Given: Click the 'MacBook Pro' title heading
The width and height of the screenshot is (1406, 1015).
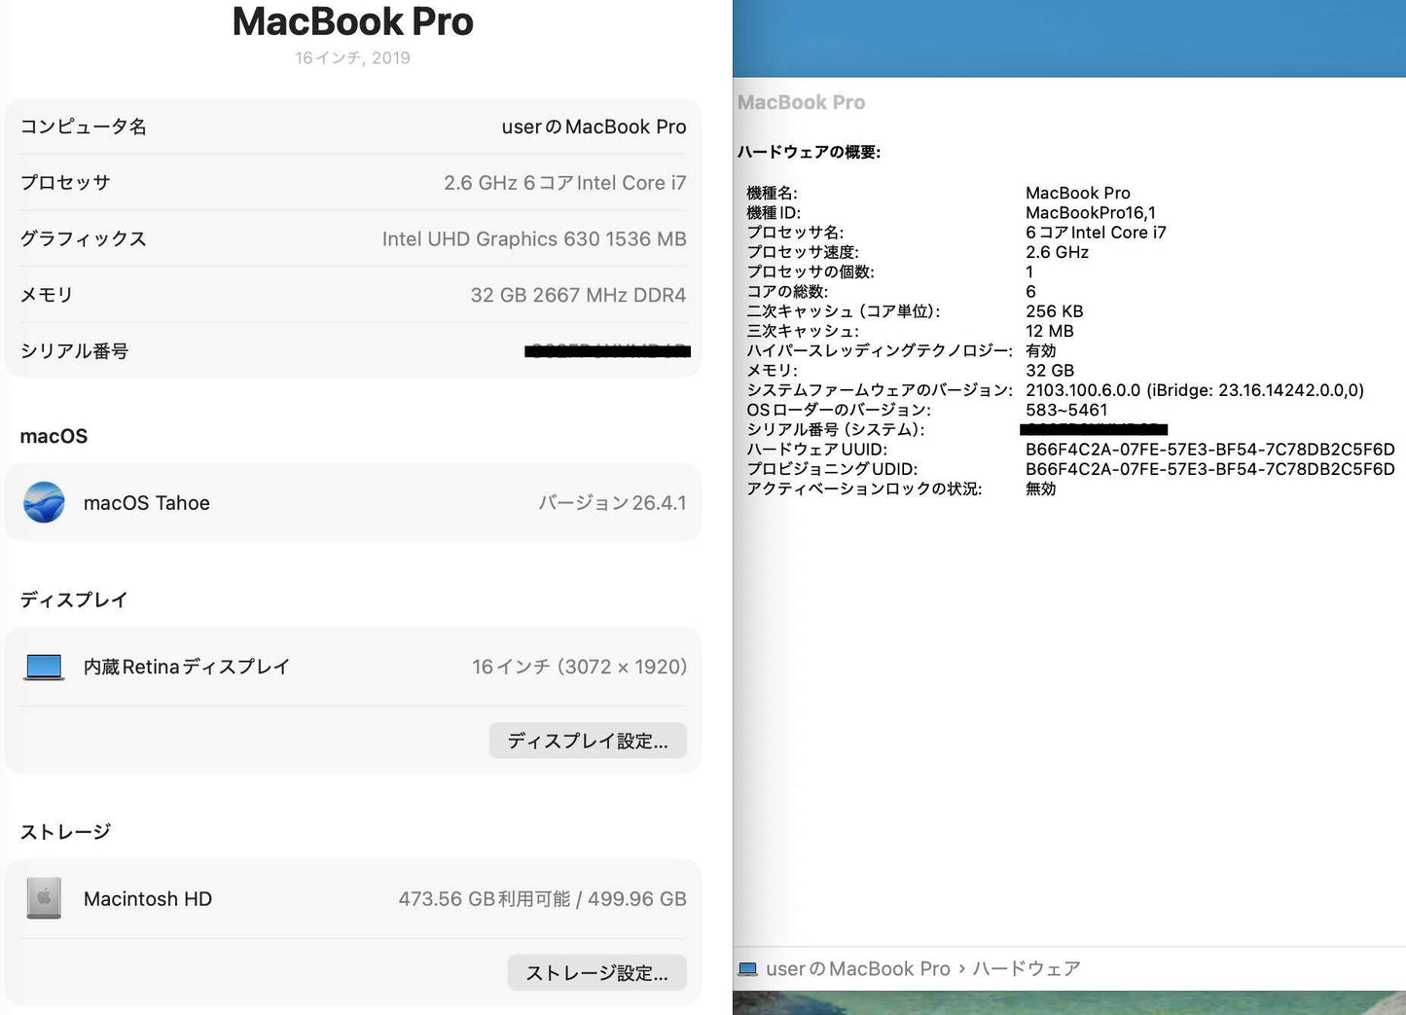Looking at the screenshot, I should pos(352,21).
